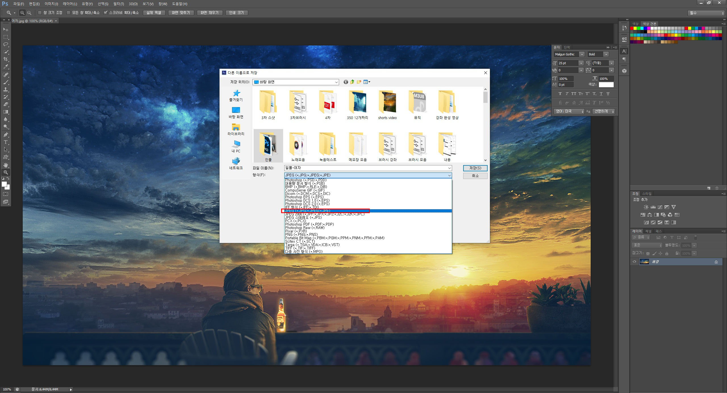Pick the Horizontal Type tool
The height and width of the screenshot is (393, 727).
click(6, 142)
